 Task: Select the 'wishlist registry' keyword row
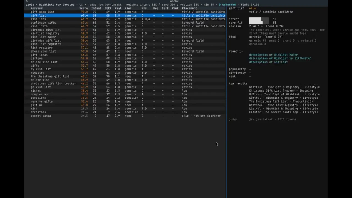pyautogui.click(x=125, y=33)
